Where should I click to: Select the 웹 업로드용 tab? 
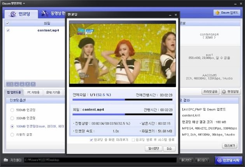point(14,92)
